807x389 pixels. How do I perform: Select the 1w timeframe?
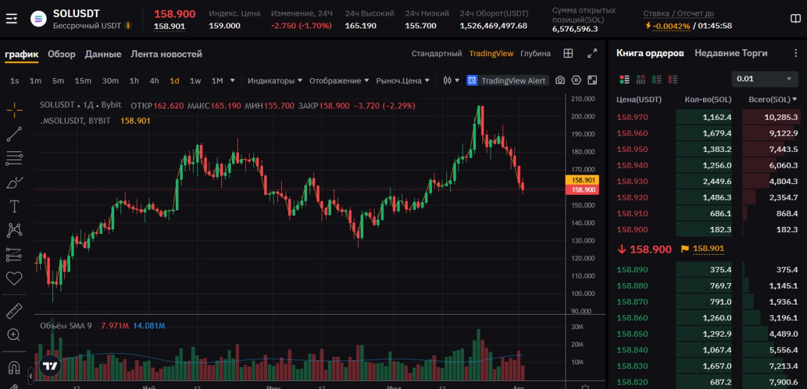click(x=195, y=81)
